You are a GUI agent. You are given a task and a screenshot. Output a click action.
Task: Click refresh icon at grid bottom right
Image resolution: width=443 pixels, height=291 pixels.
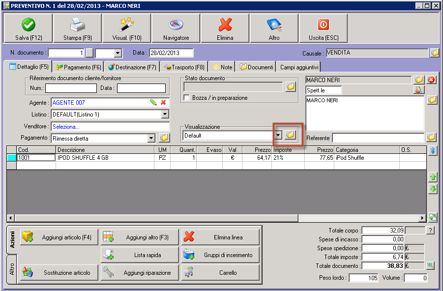433,217
